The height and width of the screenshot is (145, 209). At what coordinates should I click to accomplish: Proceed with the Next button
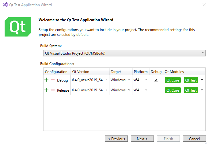click(142, 139)
